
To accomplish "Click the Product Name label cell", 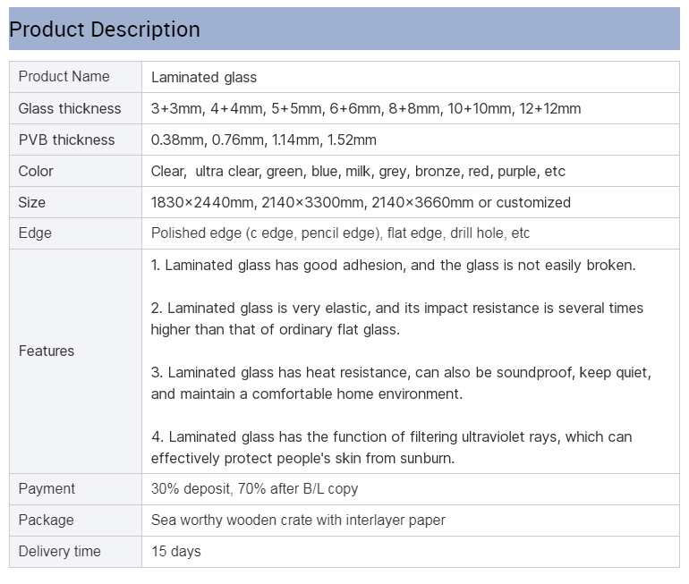I will click(64, 77).
